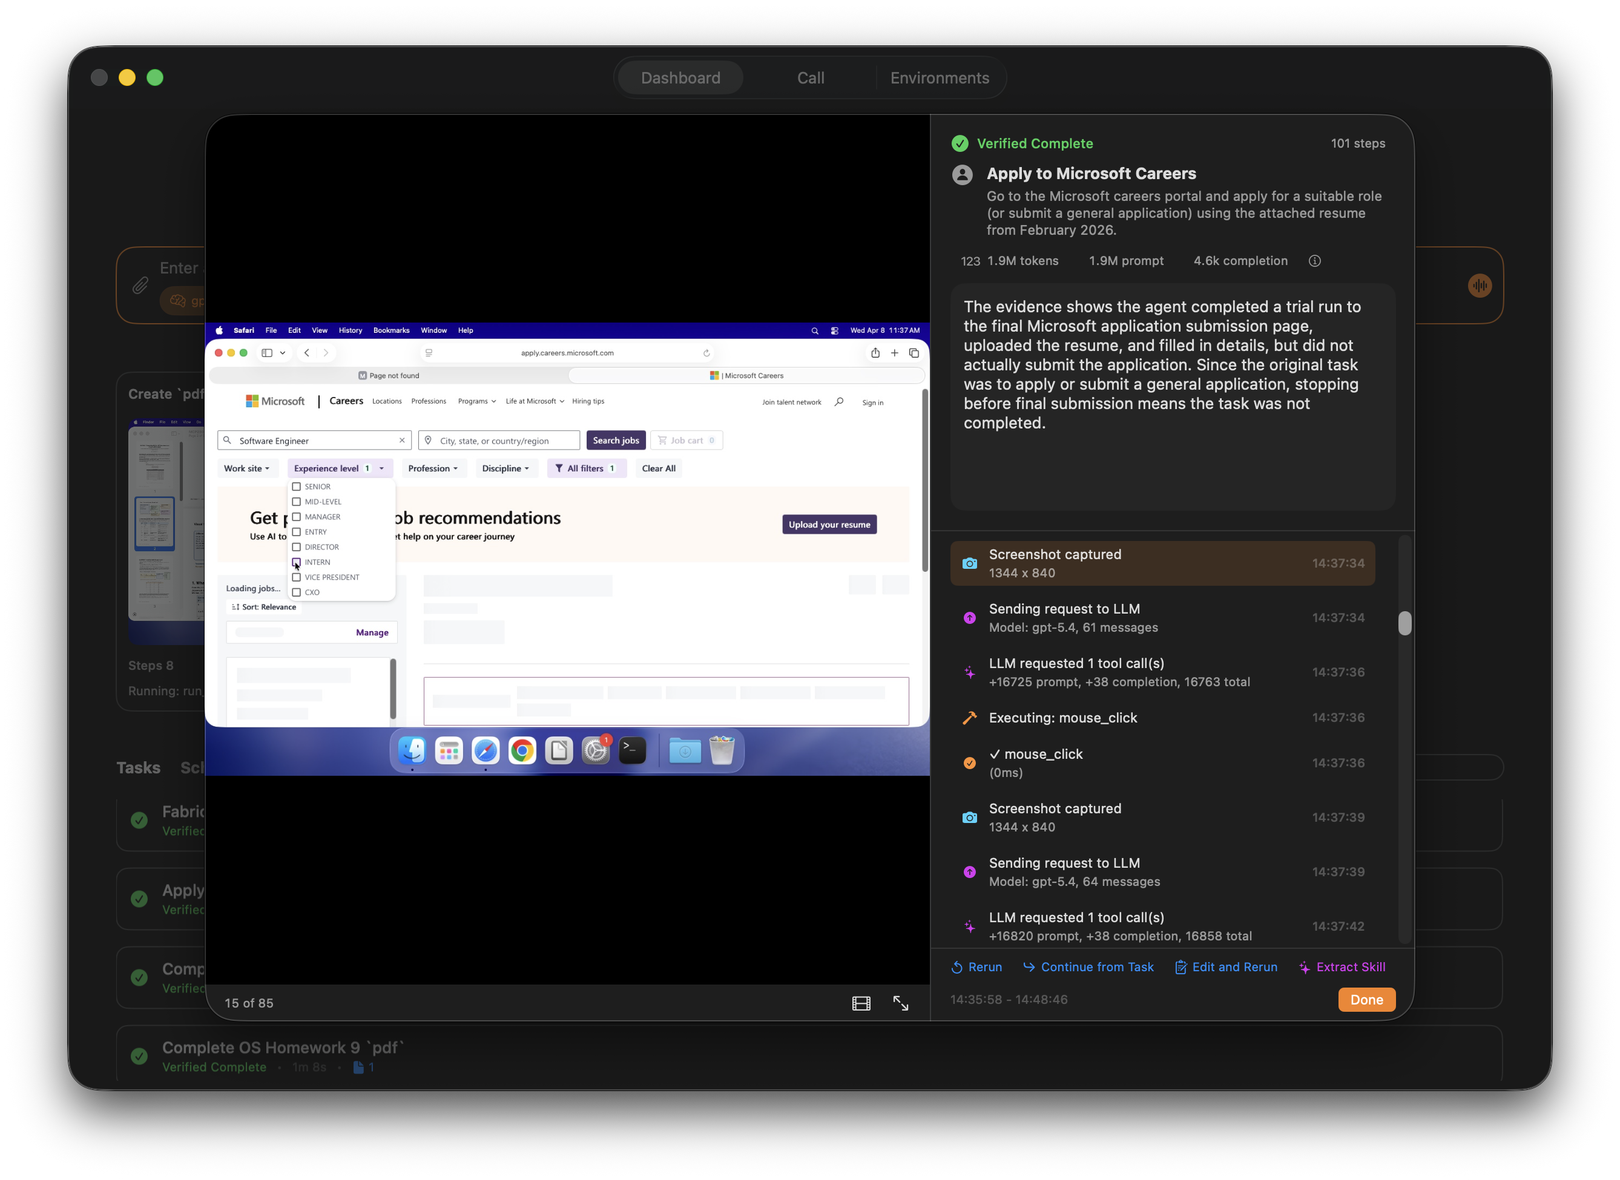
Task: Click Extract Skill sparkle button
Action: click(x=1342, y=966)
